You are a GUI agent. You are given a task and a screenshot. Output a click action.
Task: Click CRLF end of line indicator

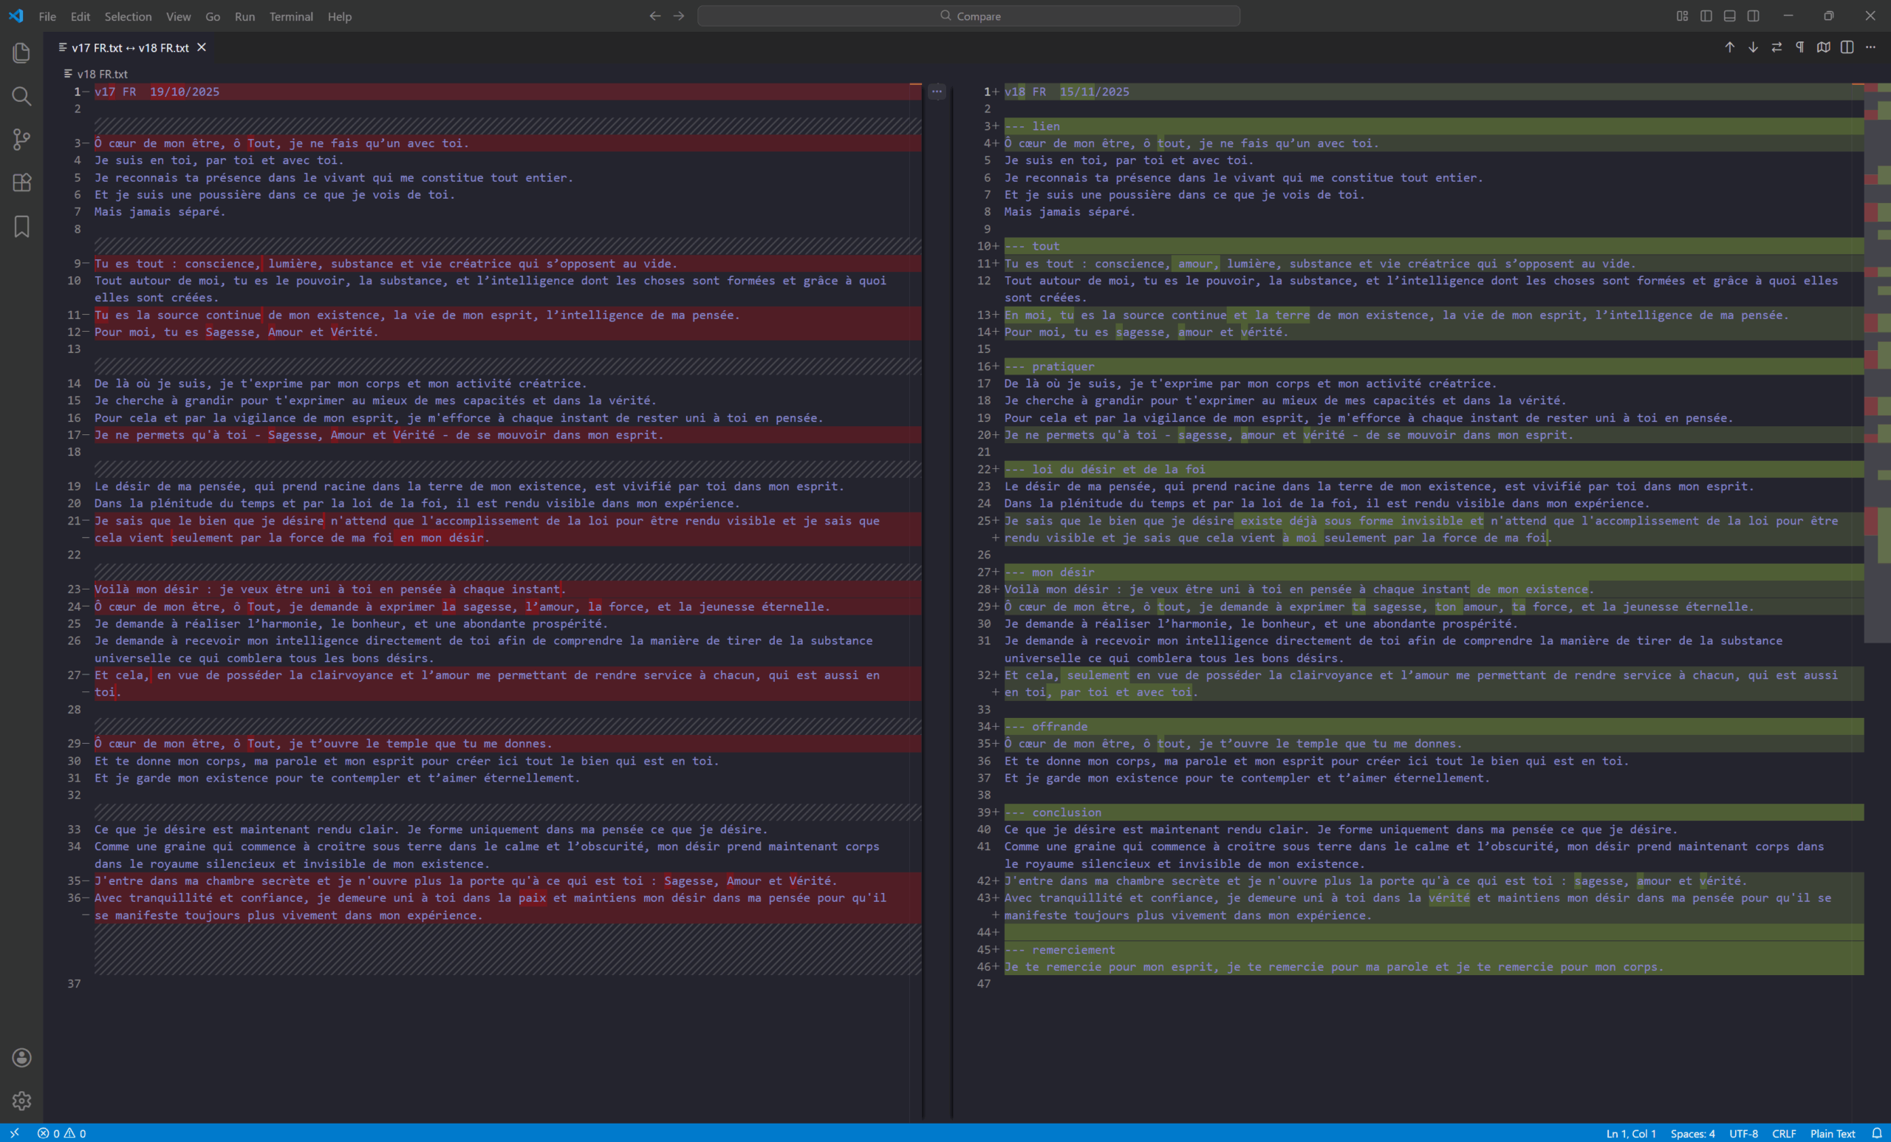click(x=1784, y=1134)
